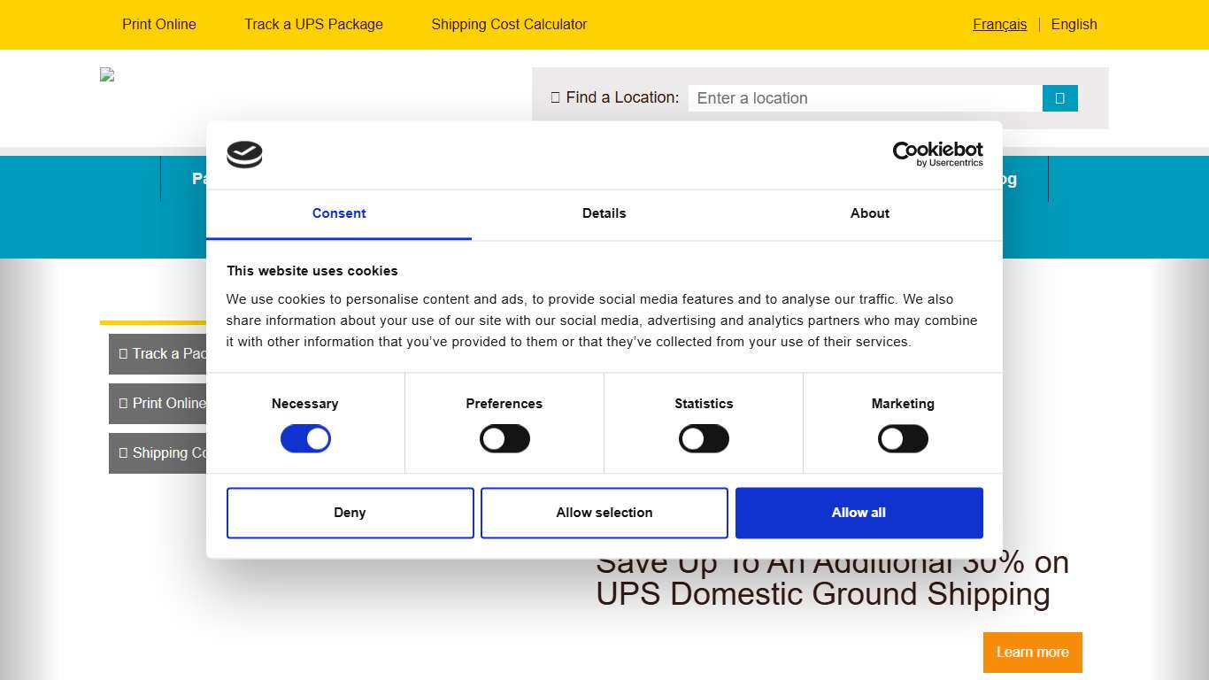The height and width of the screenshot is (680, 1209).
Task: Click the Enter a location input field
Action: pyautogui.click(x=865, y=97)
